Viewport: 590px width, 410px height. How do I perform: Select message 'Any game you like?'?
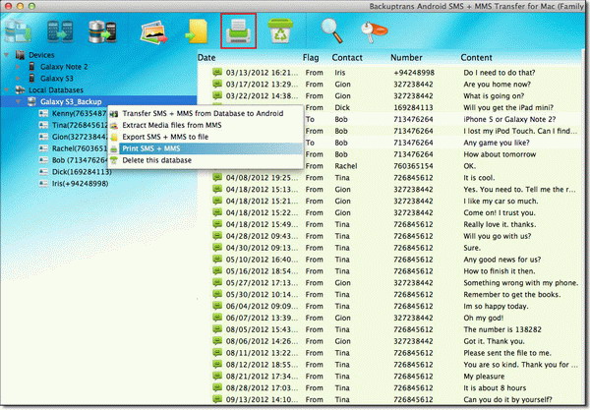(x=497, y=143)
